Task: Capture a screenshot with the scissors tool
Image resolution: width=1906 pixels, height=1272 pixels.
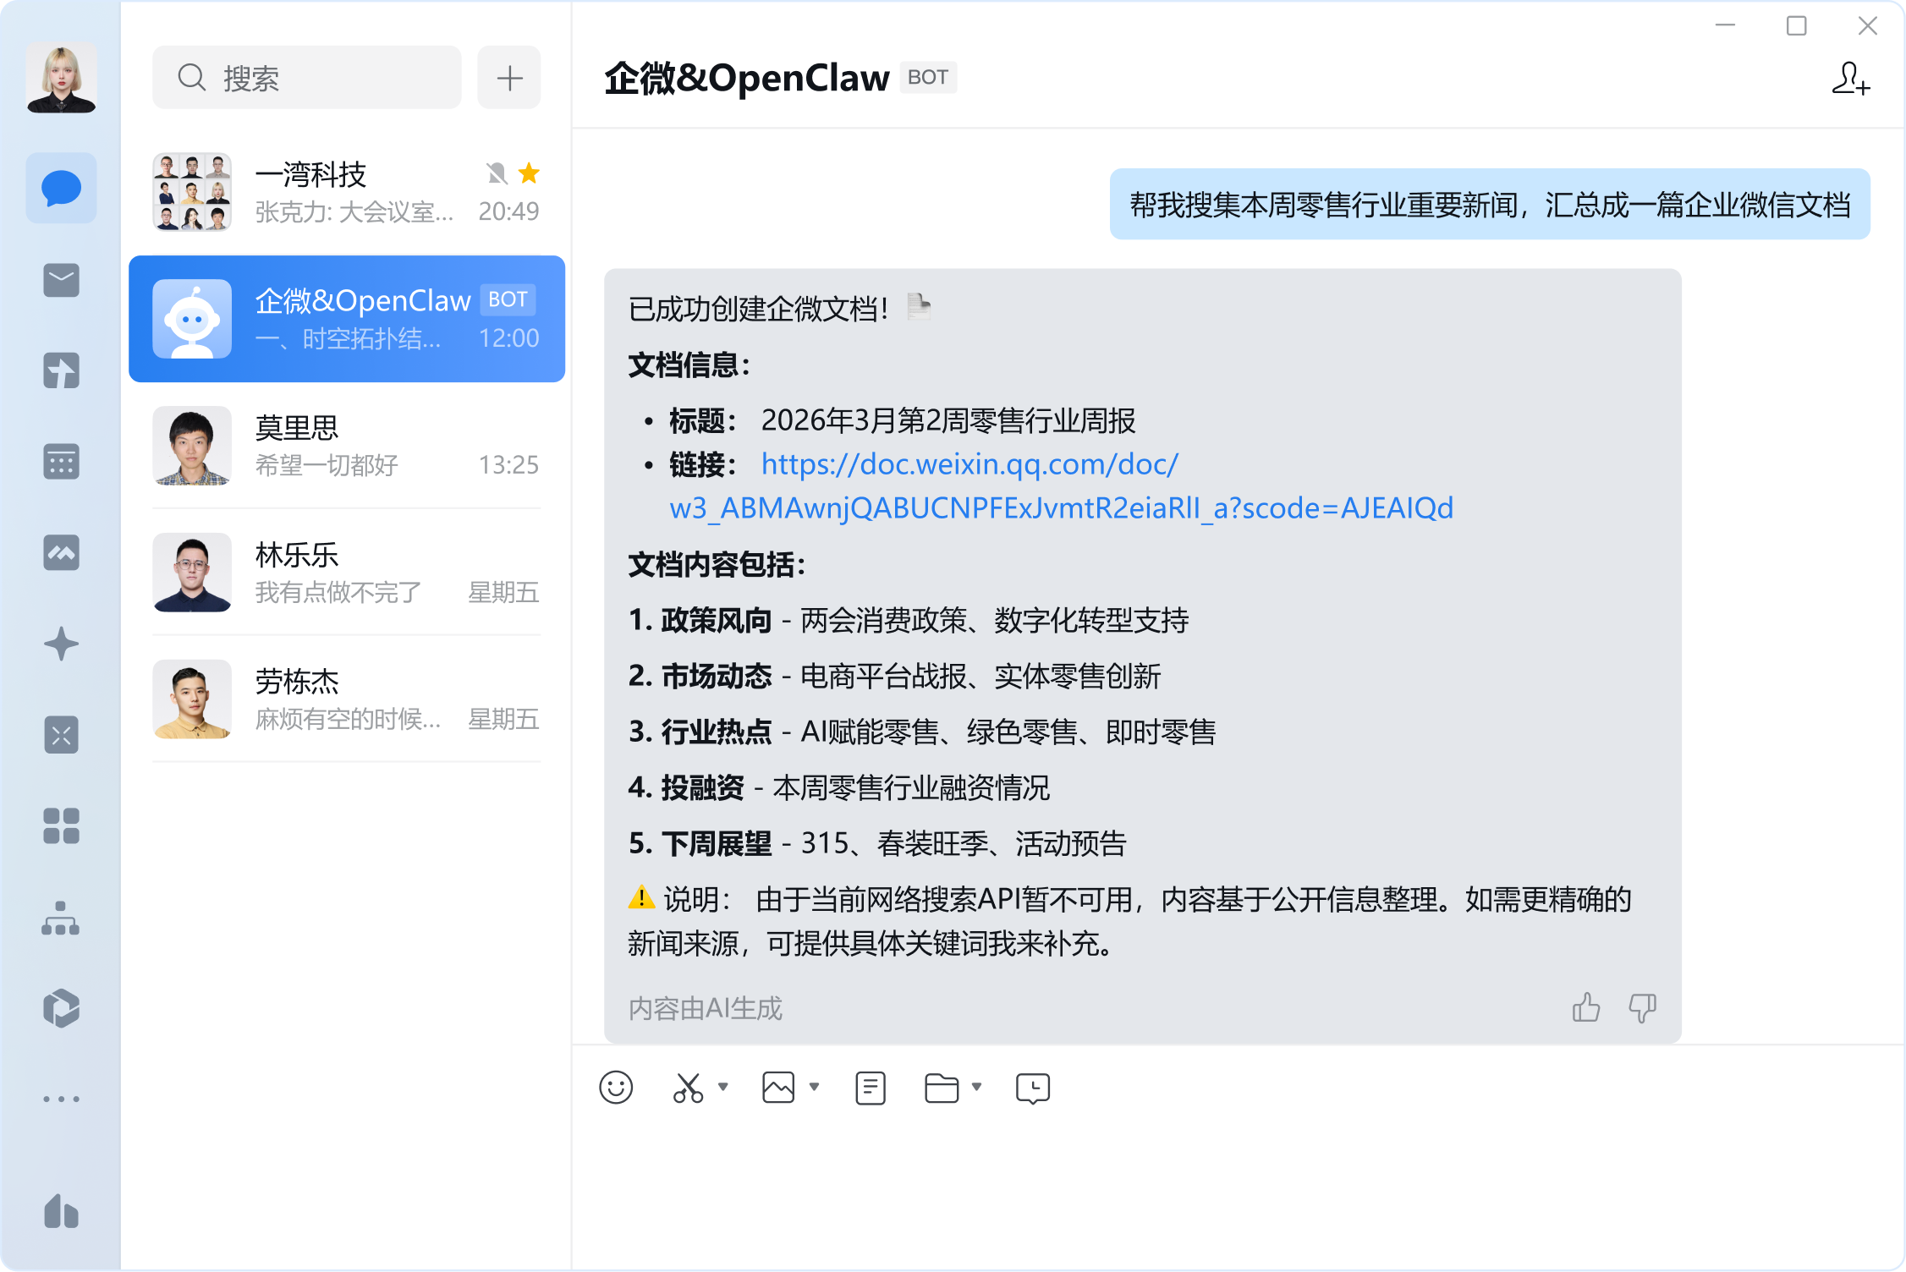Action: coord(687,1088)
